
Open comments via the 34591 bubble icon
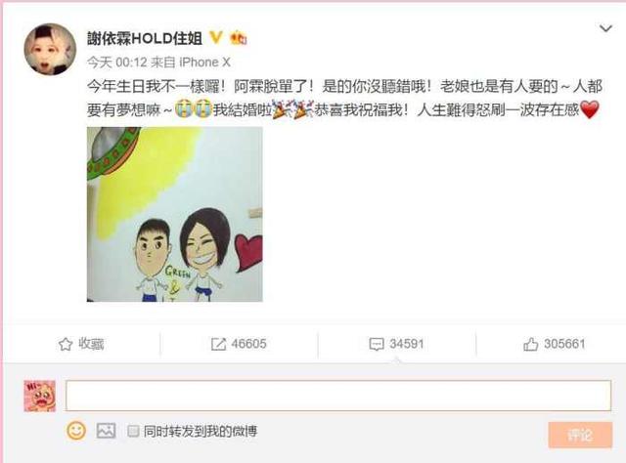pyautogui.click(x=376, y=344)
